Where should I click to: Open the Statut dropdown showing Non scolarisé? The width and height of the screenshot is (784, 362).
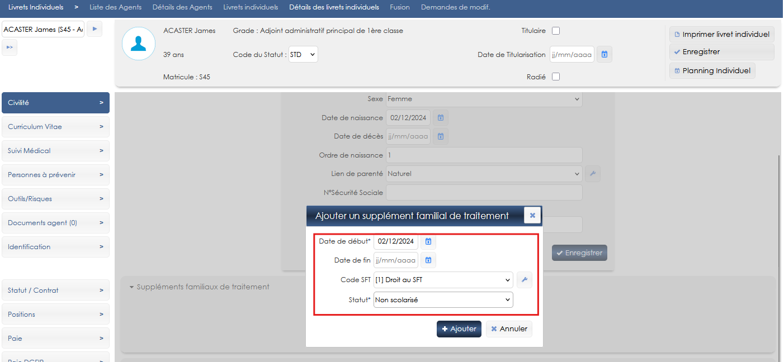[x=443, y=300]
